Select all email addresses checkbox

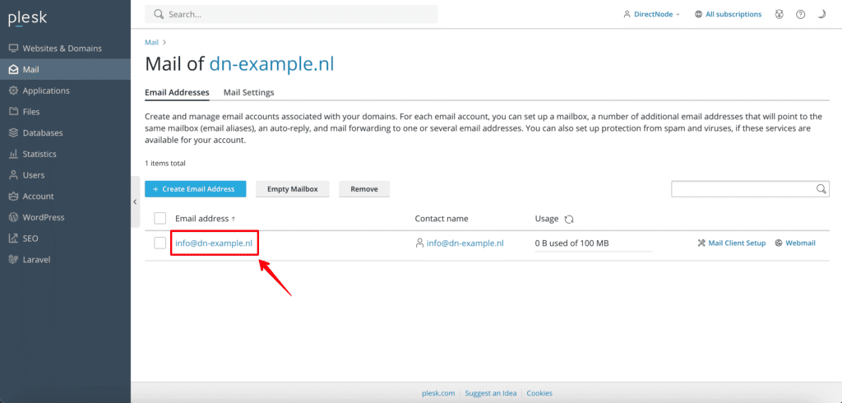(160, 219)
